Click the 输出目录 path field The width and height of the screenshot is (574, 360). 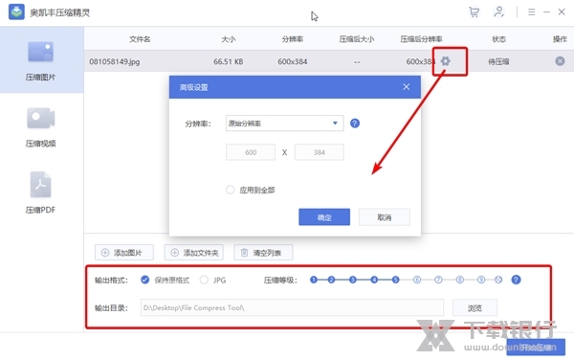point(292,307)
